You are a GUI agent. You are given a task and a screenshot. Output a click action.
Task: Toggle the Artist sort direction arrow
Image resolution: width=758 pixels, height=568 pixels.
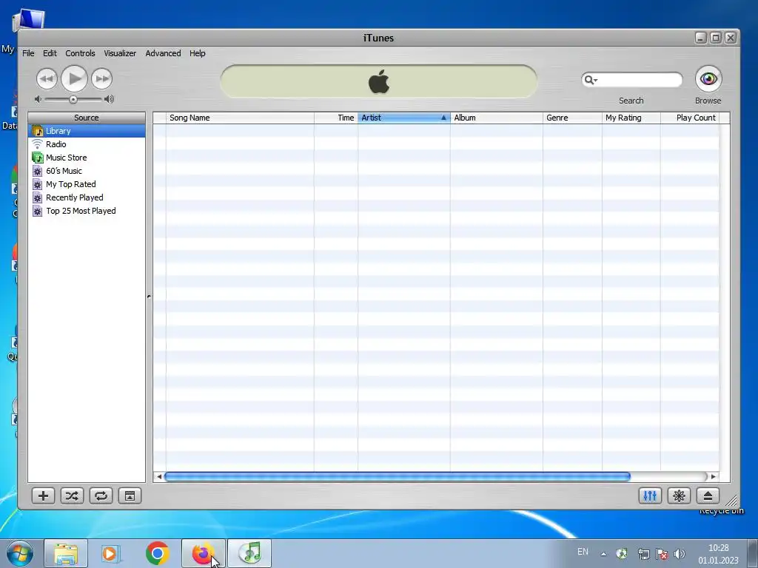pyautogui.click(x=443, y=118)
